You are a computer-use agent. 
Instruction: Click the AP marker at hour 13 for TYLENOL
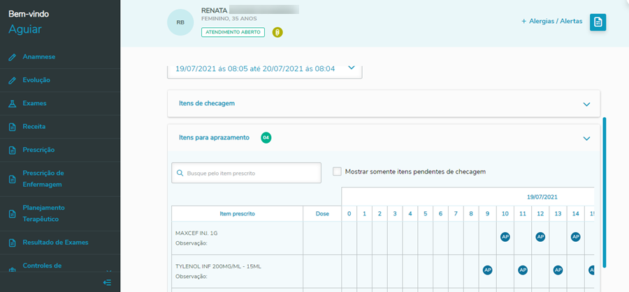[x=558, y=270]
